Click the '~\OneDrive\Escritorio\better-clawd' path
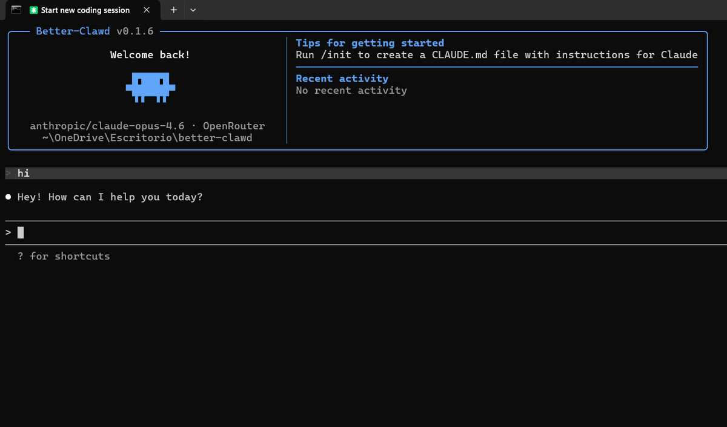 [x=147, y=138]
